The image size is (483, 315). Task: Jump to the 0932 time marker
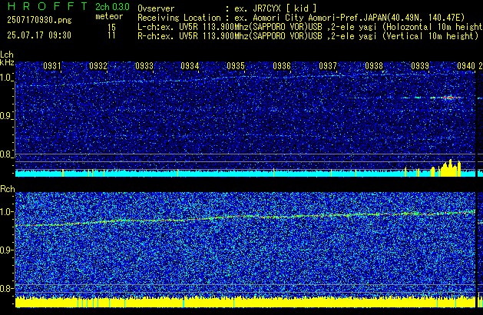click(98, 66)
